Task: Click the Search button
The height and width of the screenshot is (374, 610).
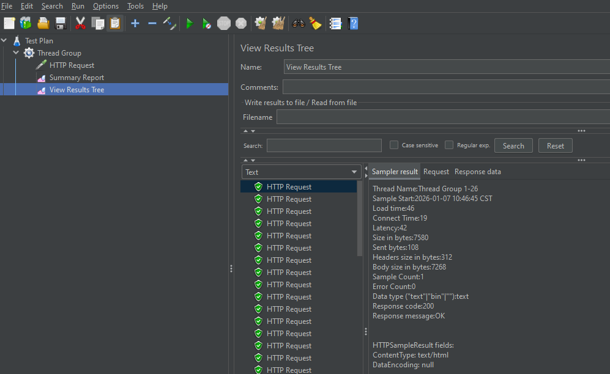Action: [513, 145]
